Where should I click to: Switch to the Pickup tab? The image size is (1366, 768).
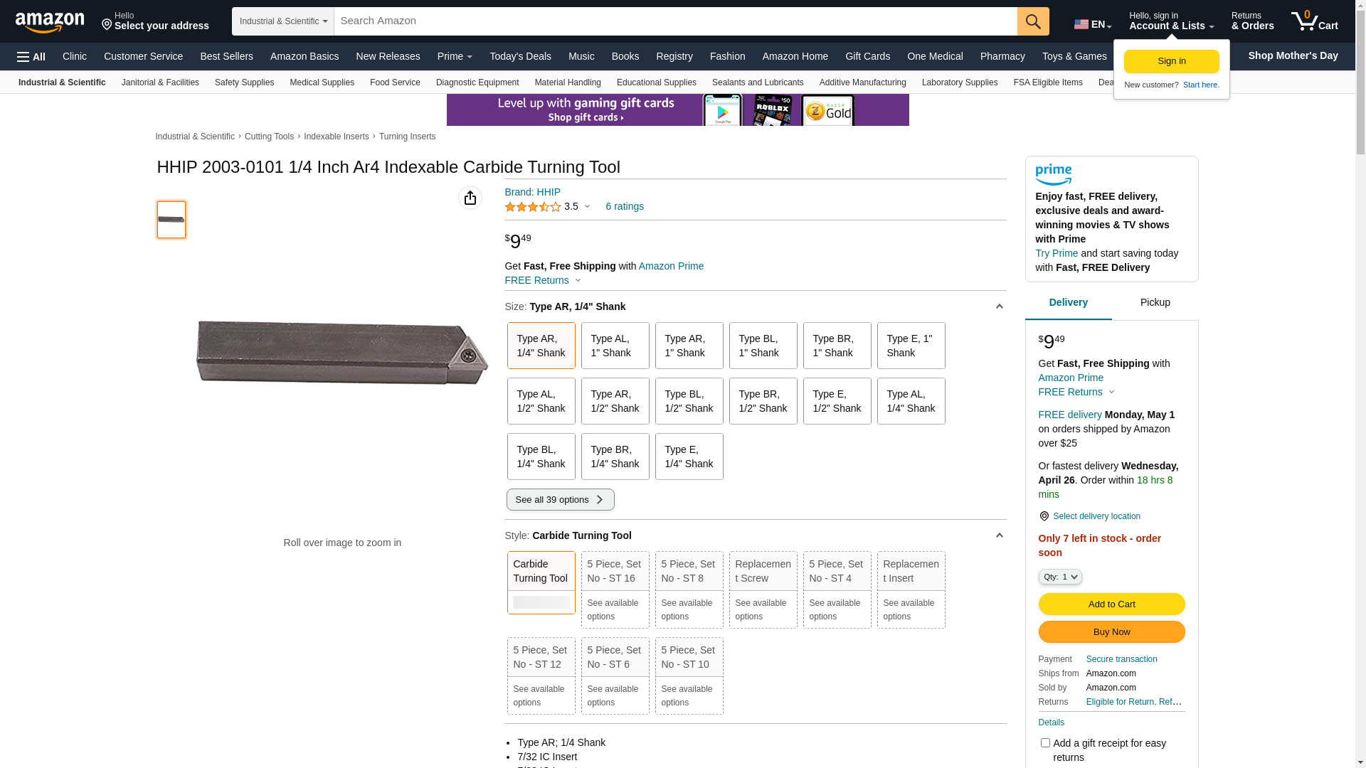tap(1155, 302)
